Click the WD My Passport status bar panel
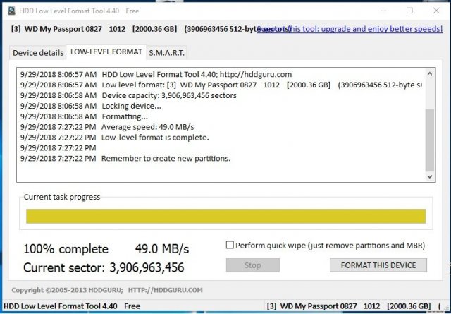The height and width of the screenshot is (314, 451). tap(352, 306)
